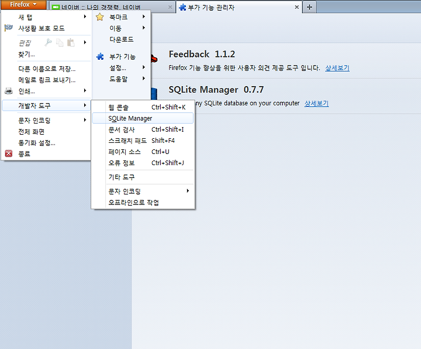Image resolution: width=421 pixels, height=349 pixels.
Task: Select the SQLite Manager 0.7.7 title
Action: pyautogui.click(x=216, y=90)
